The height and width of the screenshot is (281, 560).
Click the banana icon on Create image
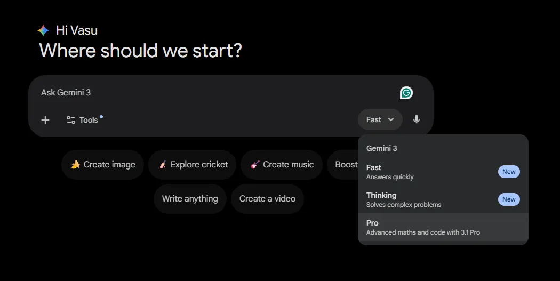pyautogui.click(x=76, y=165)
